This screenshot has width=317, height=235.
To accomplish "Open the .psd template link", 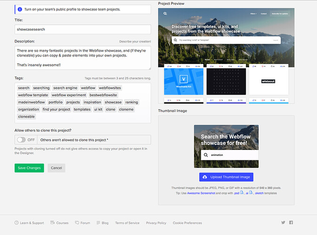I will (x=236, y=193).
